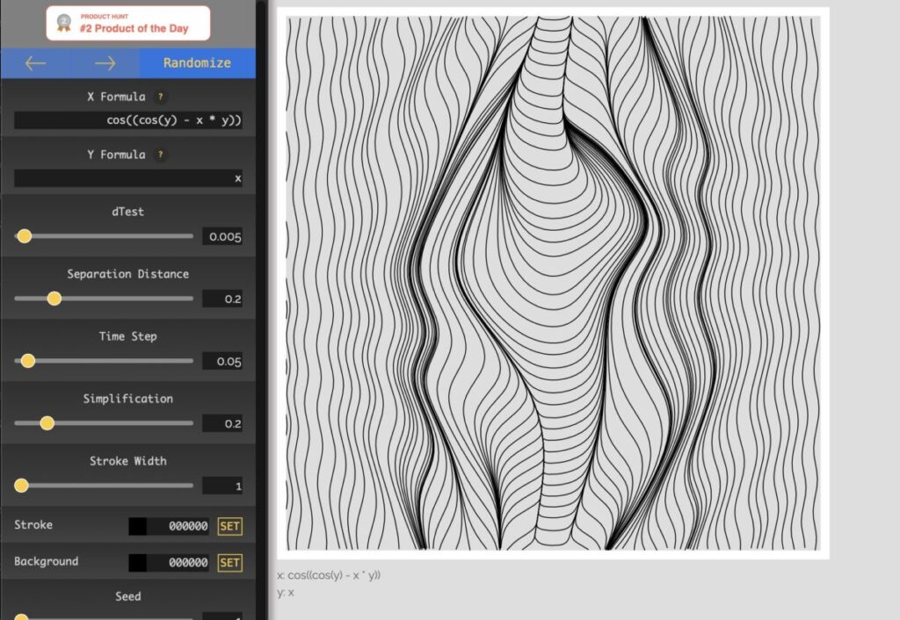Viewport: 900px width, 620px height.
Task: Click the dTest value box 0.005
Action: coord(222,237)
